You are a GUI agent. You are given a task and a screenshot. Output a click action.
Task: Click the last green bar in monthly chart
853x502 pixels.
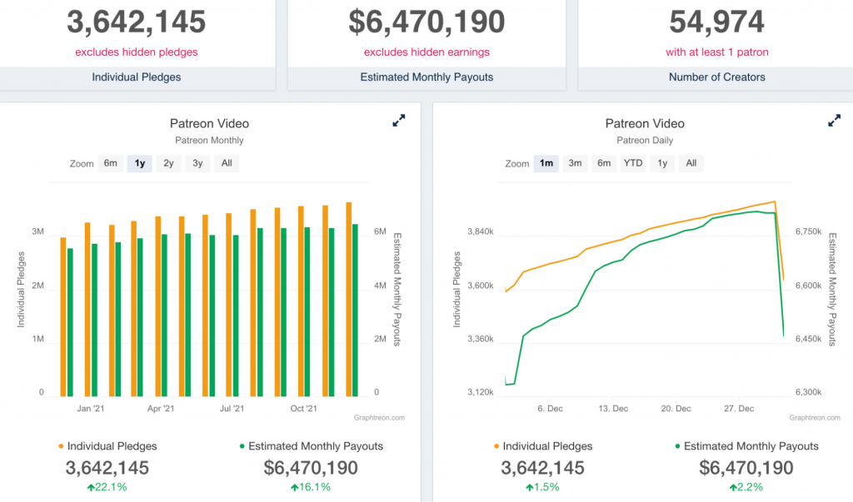355,310
